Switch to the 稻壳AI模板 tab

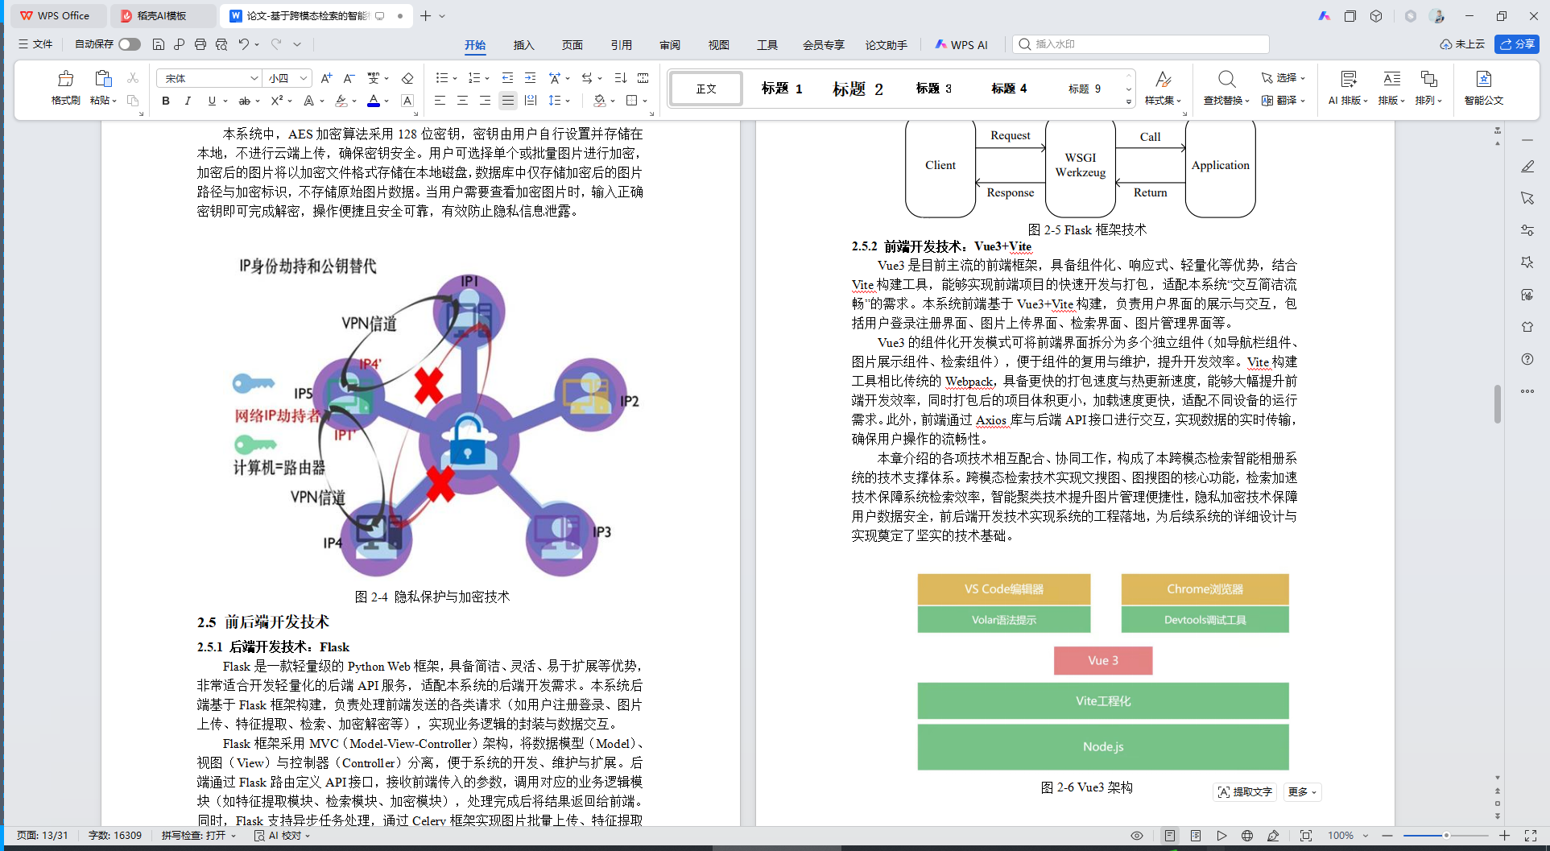pyautogui.click(x=162, y=15)
